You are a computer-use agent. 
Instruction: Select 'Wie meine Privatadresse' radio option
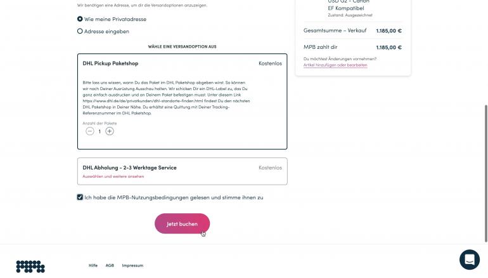(80, 19)
